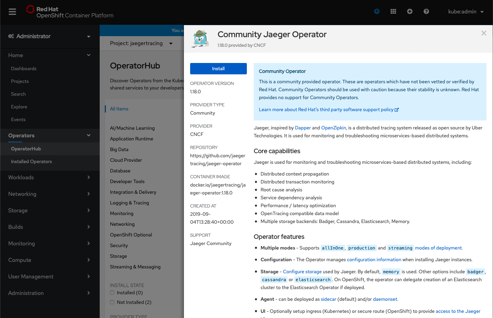The width and height of the screenshot is (493, 318).
Task: Open the Red Hat OpenShift logo home
Action: pyautogui.click(x=70, y=12)
